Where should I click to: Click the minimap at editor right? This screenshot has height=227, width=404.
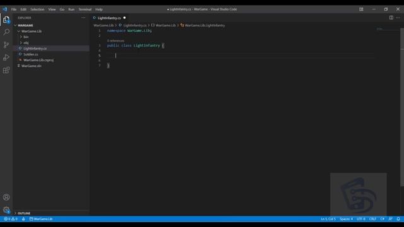coord(388,29)
